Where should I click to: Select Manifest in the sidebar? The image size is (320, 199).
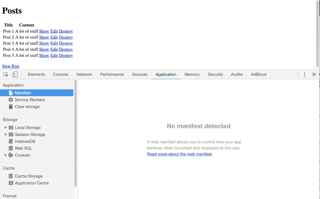37,93
